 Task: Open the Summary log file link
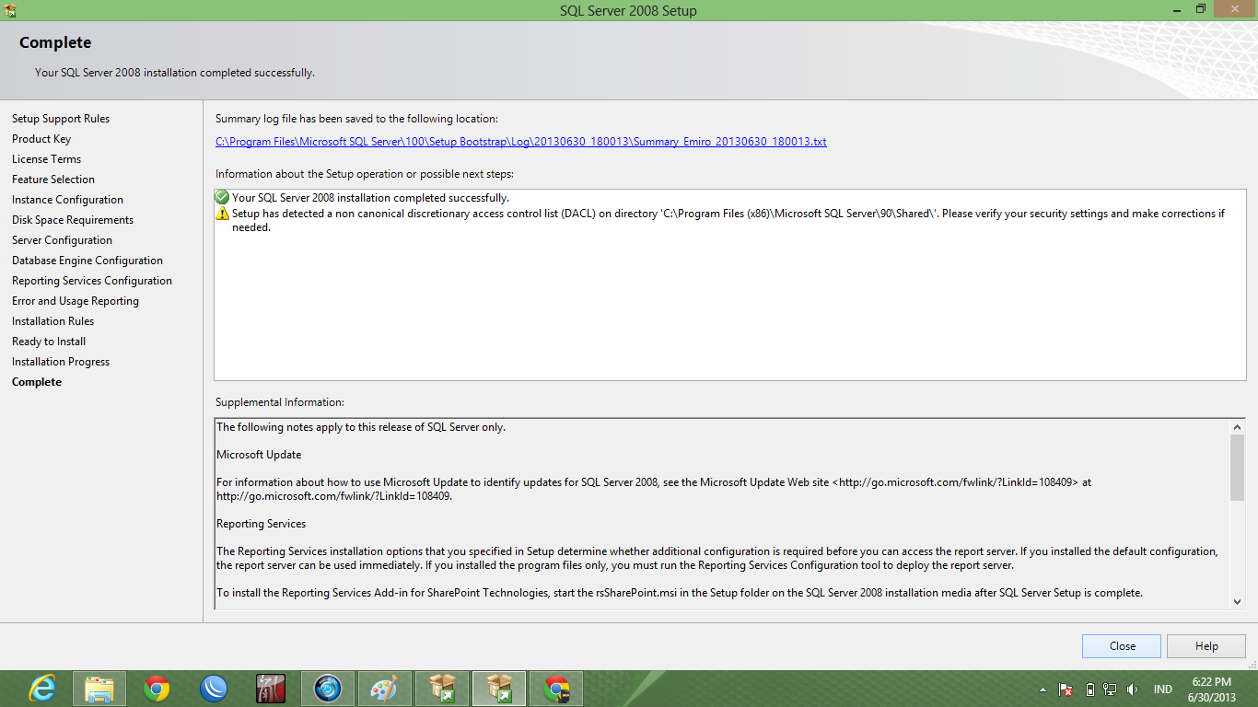tap(521, 142)
